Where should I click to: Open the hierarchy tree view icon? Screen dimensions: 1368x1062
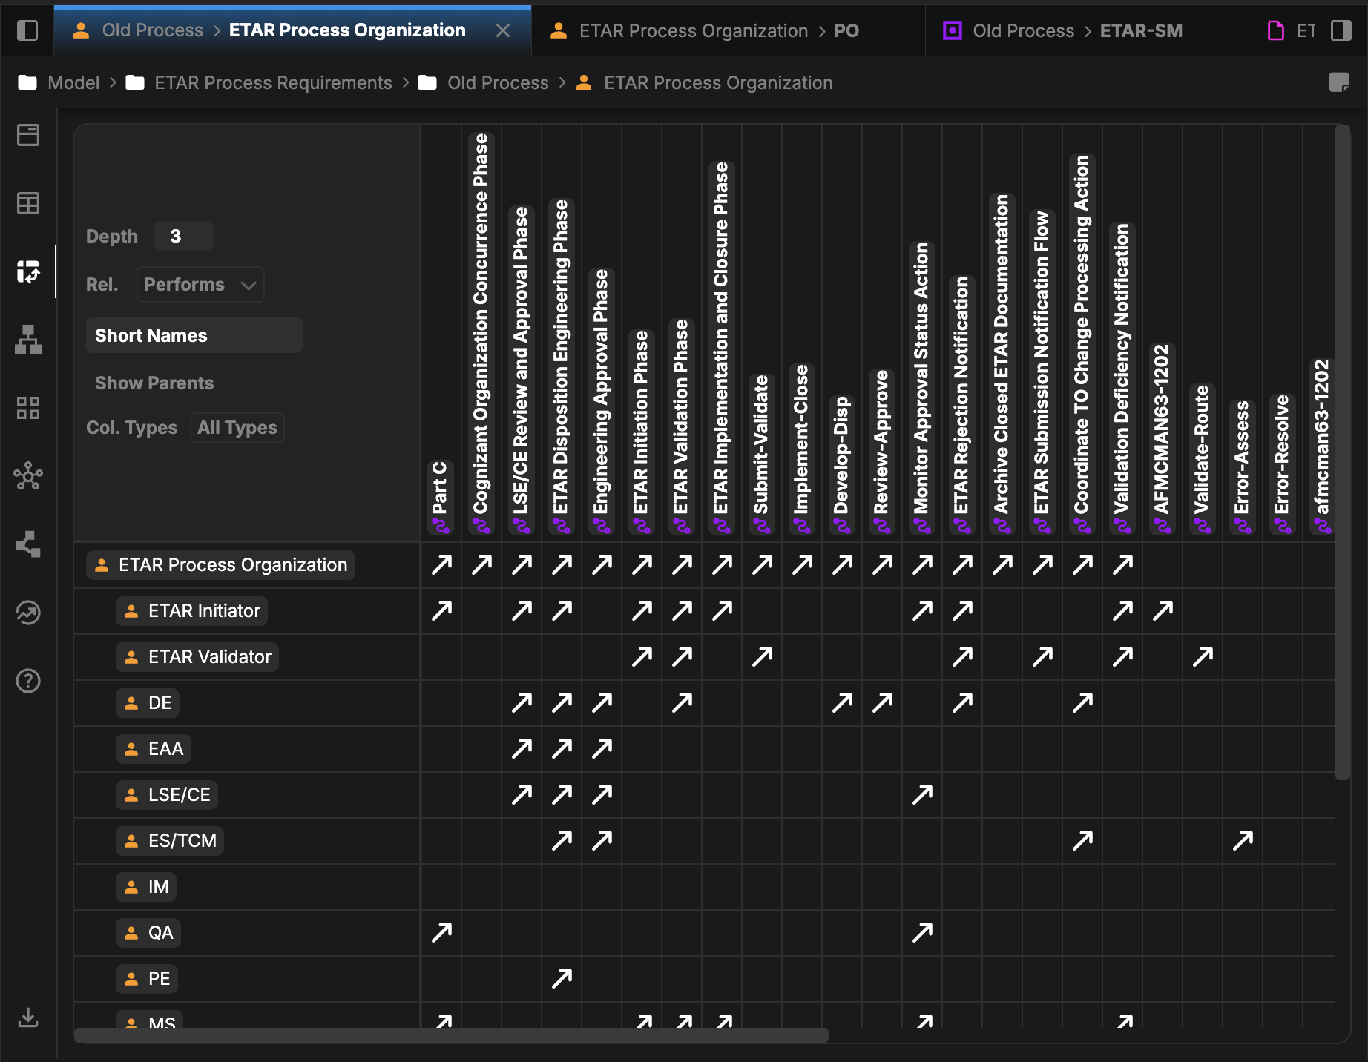28,340
